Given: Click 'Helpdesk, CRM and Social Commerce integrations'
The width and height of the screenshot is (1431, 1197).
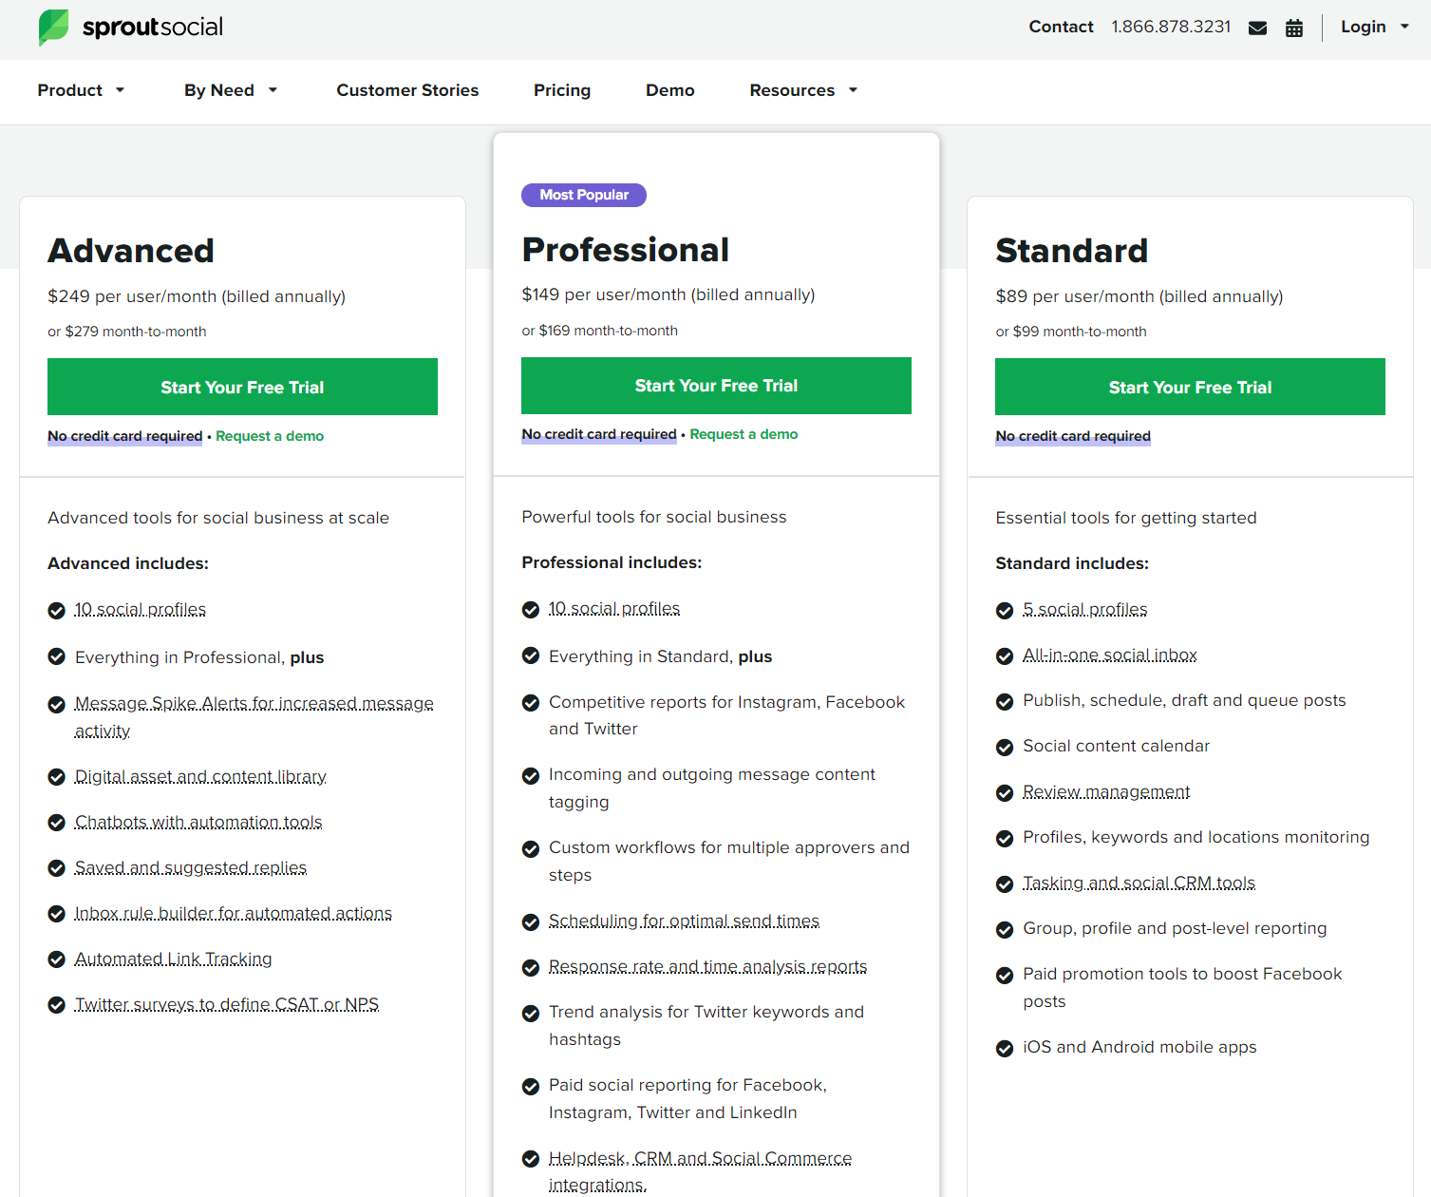Looking at the screenshot, I should [x=700, y=1171].
